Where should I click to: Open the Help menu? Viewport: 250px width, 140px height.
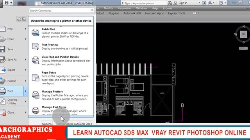click(x=155, y=8)
